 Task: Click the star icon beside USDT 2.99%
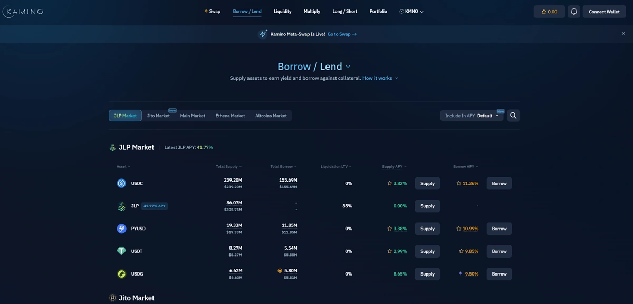[389, 251]
